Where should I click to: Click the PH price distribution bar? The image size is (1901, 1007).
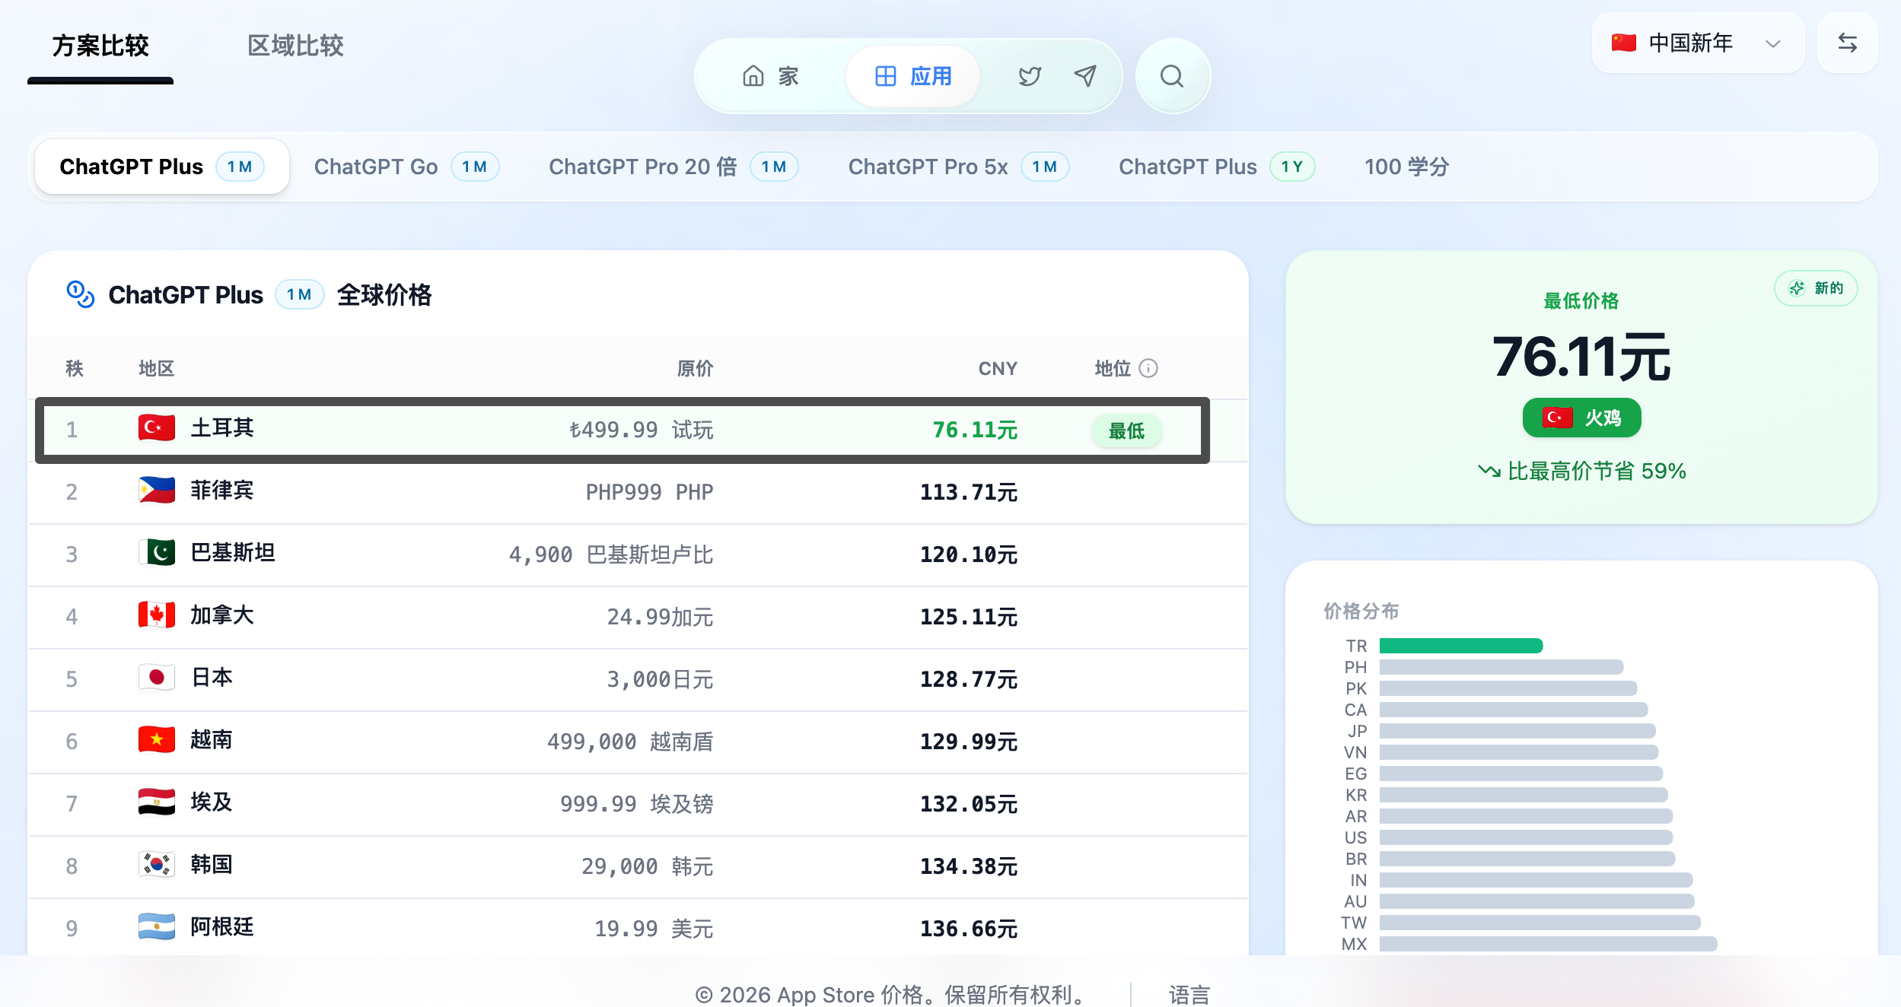point(1501,667)
